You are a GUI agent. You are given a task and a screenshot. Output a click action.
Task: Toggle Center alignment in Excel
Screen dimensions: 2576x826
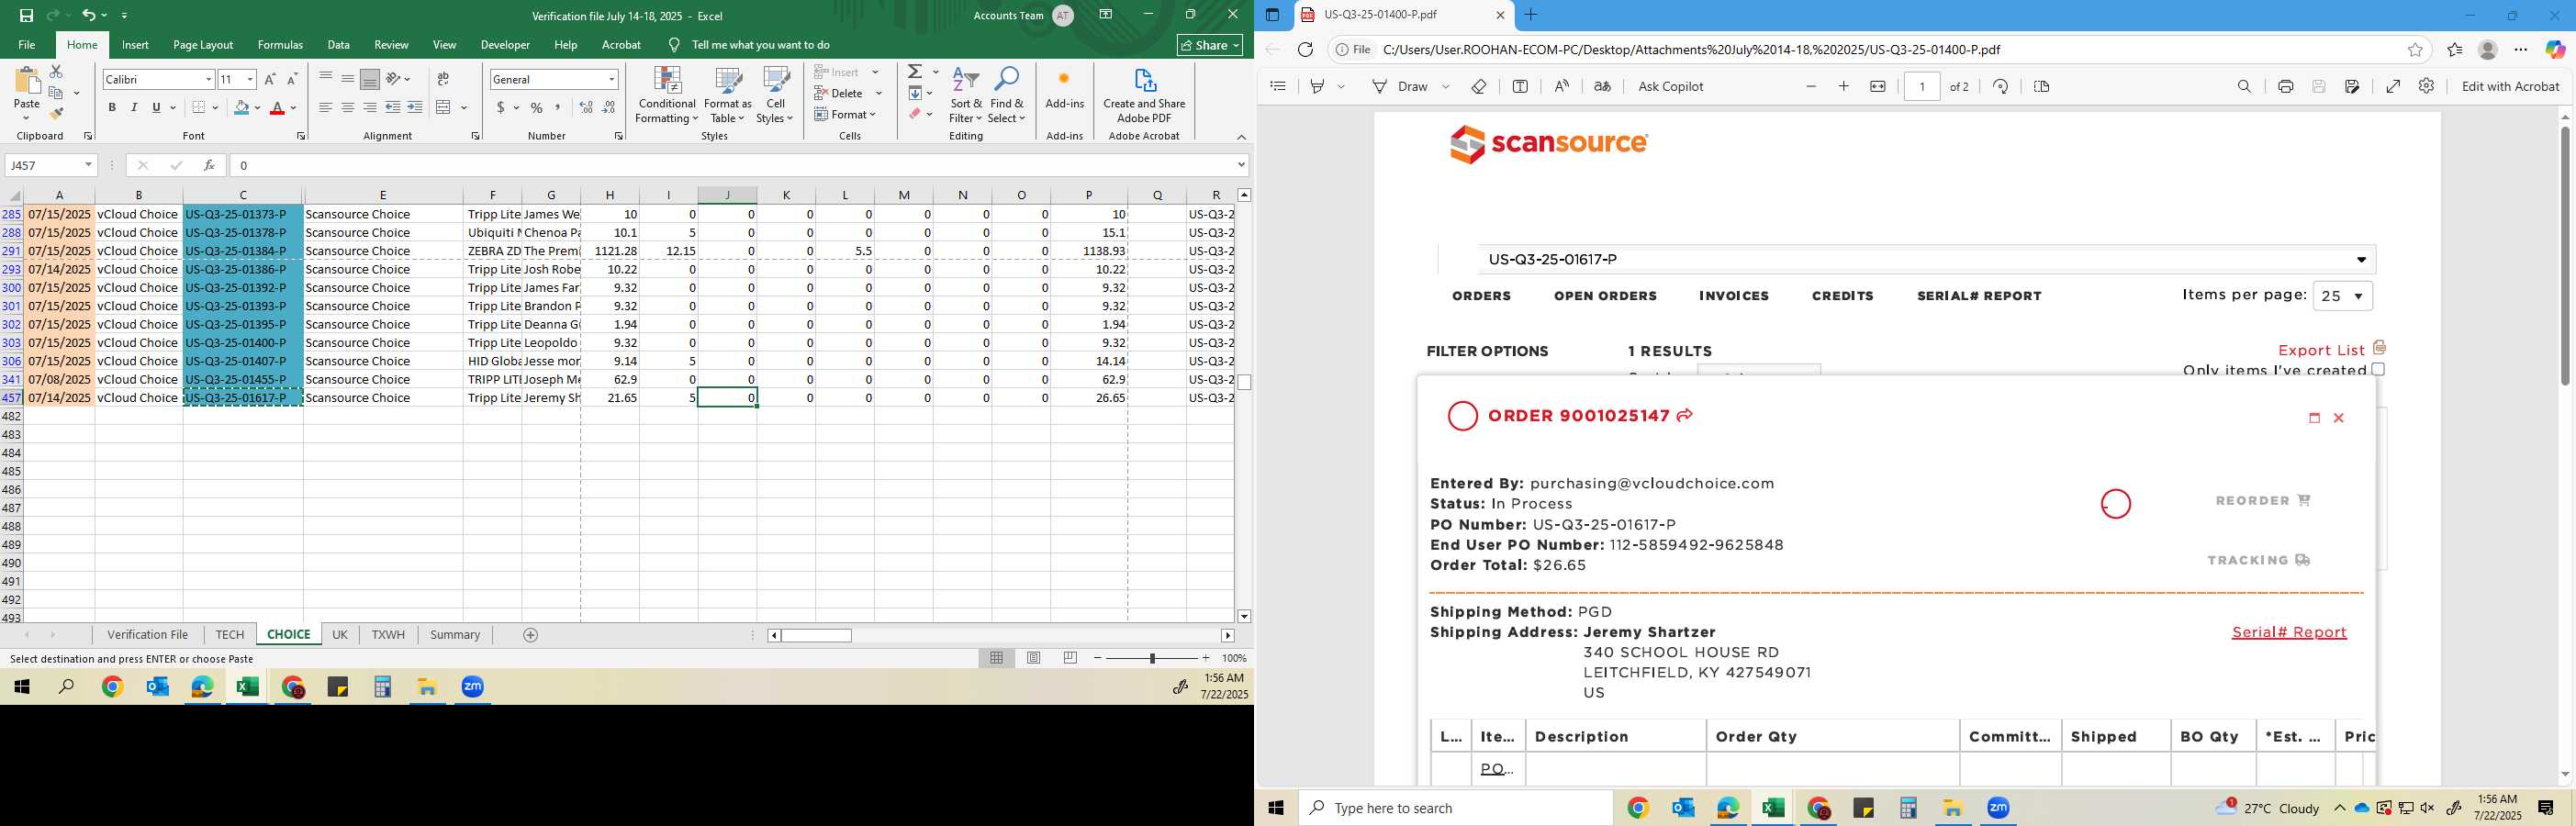click(347, 108)
